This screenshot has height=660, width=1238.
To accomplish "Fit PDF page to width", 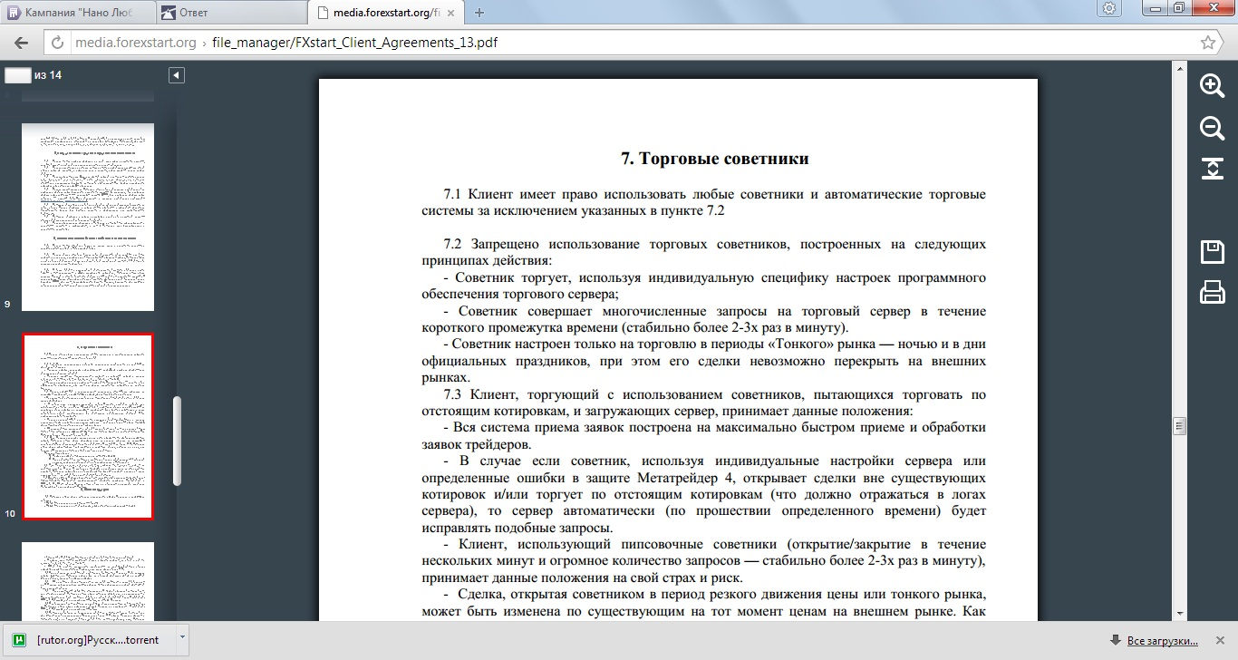I will point(1212,169).
